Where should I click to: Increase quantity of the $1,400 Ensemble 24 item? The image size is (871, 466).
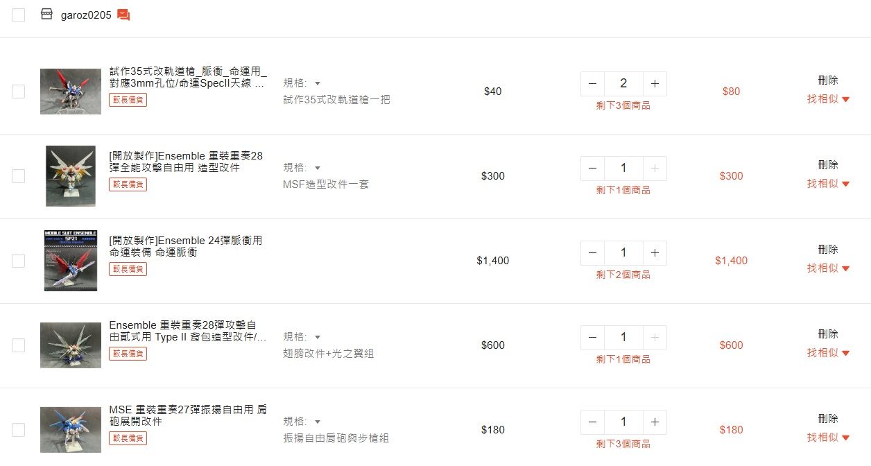tap(655, 252)
